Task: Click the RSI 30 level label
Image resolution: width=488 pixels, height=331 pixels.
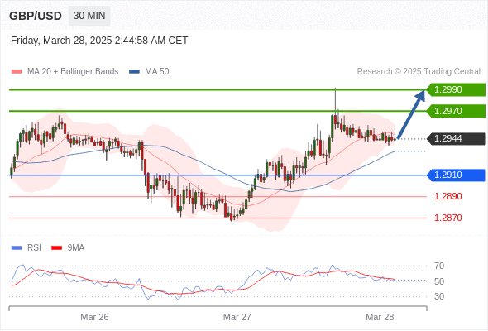Action: coord(439,296)
